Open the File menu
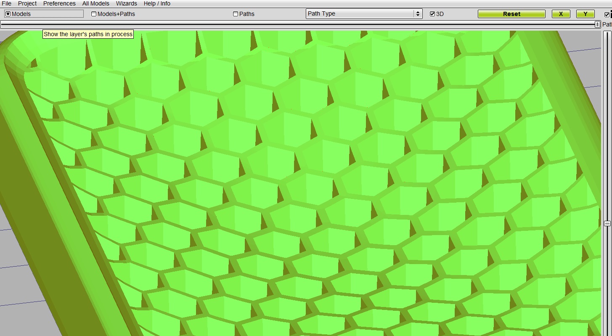The width and height of the screenshot is (612, 336). coord(6,3)
